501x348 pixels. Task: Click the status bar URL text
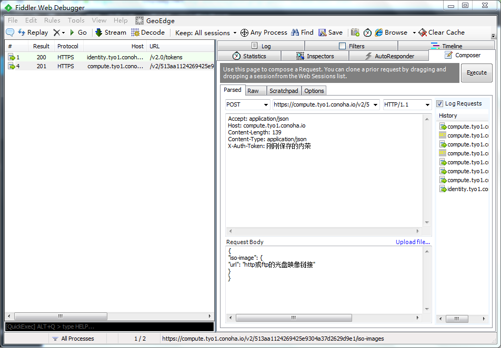[273, 339]
